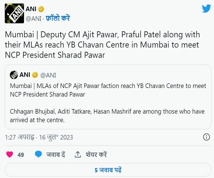The height and width of the screenshot is (178, 214).
Task: Click the small ANI avatar in quoted tweet
Action: tap(13, 75)
